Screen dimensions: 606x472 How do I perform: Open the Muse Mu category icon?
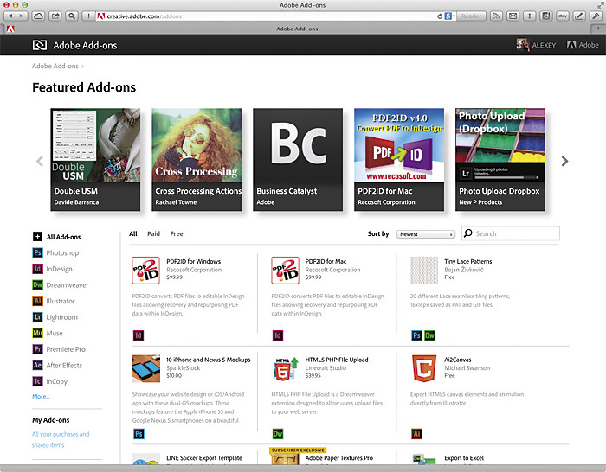(37, 333)
